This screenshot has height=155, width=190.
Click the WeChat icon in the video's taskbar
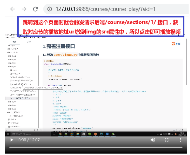pyautogui.click(x=113, y=134)
